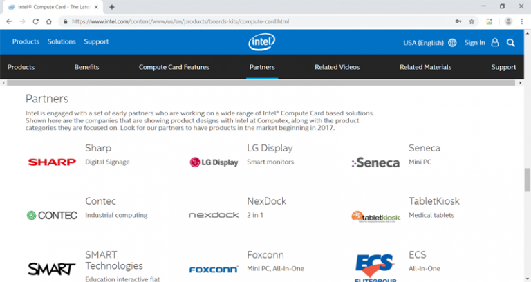Image resolution: width=531 pixels, height=282 pixels.
Task: Open a new browser tab
Action: [x=112, y=7]
